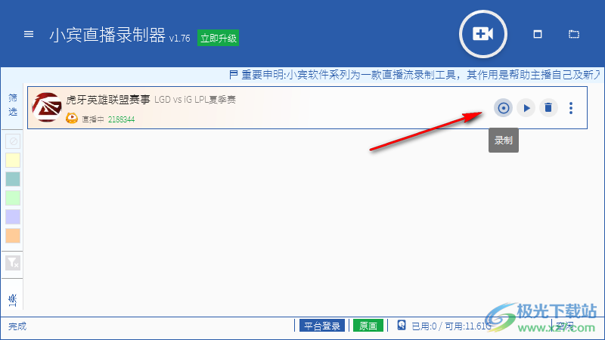This screenshot has width=605, height=340.
Task: Click the LGD vs iG LPL夏季赛 subtitle
Action: (x=195, y=100)
